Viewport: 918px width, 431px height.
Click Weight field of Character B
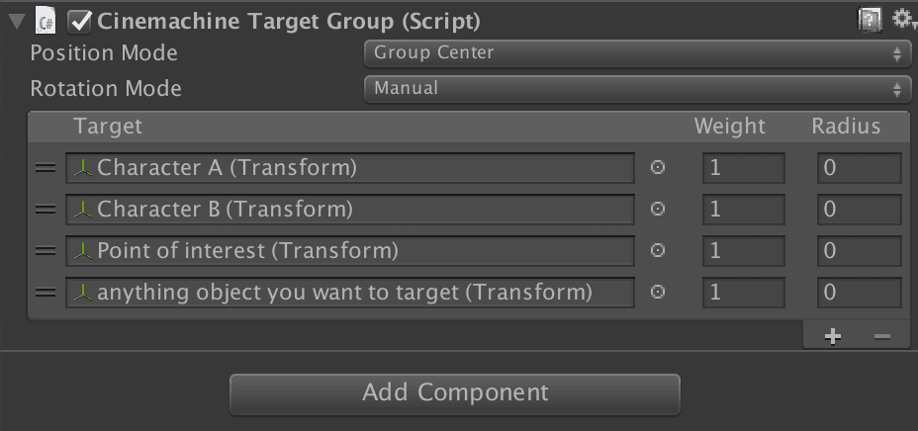click(744, 210)
